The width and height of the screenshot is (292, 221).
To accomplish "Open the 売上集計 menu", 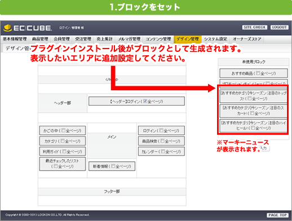I will point(104,39).
